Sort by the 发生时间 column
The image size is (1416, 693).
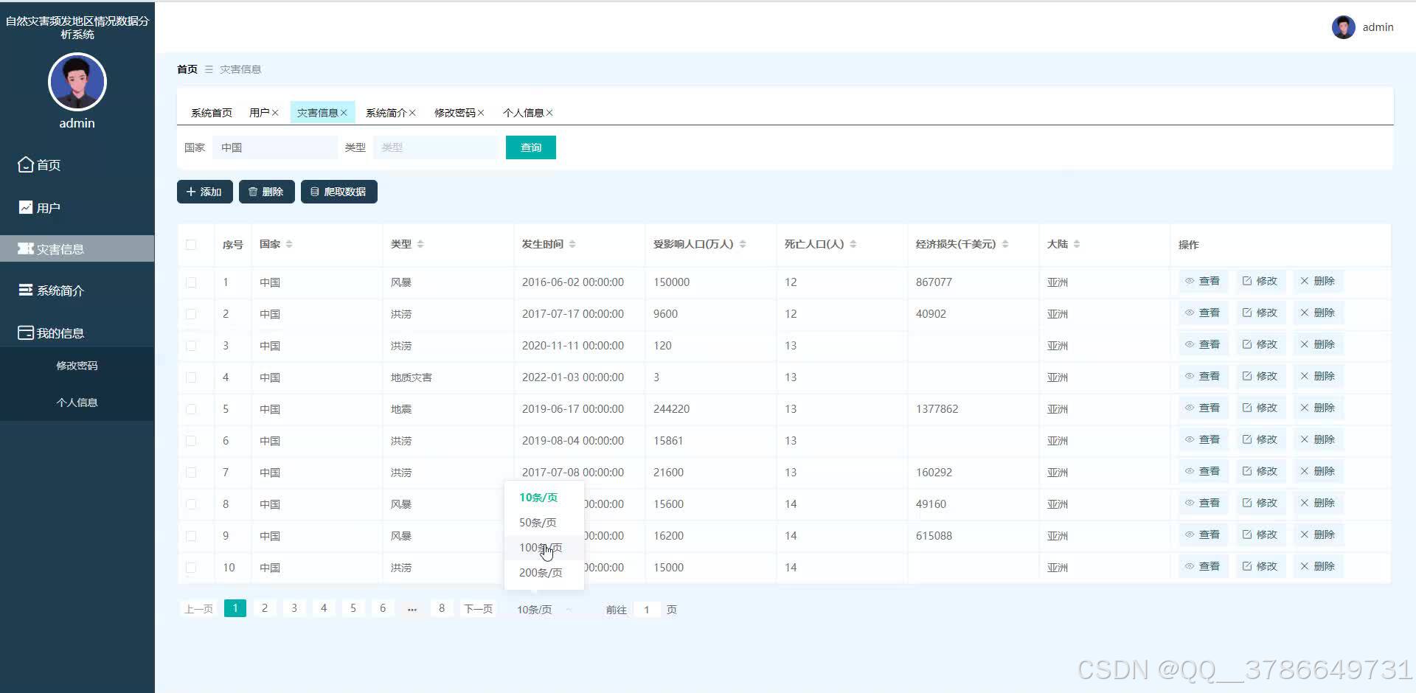point(572,244)
